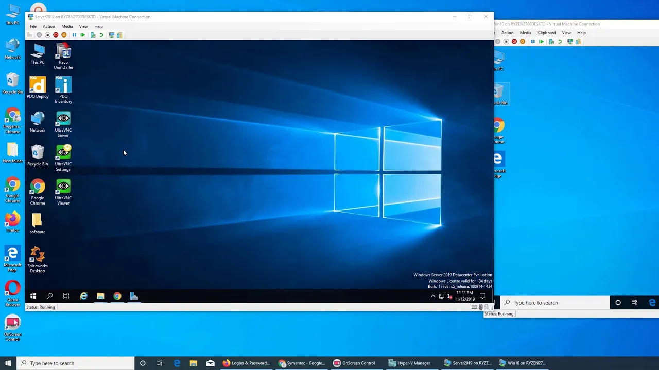Open Help menu in Win10 VM window
This screenshot has height=370, width=659.
(x=581, y=33)
